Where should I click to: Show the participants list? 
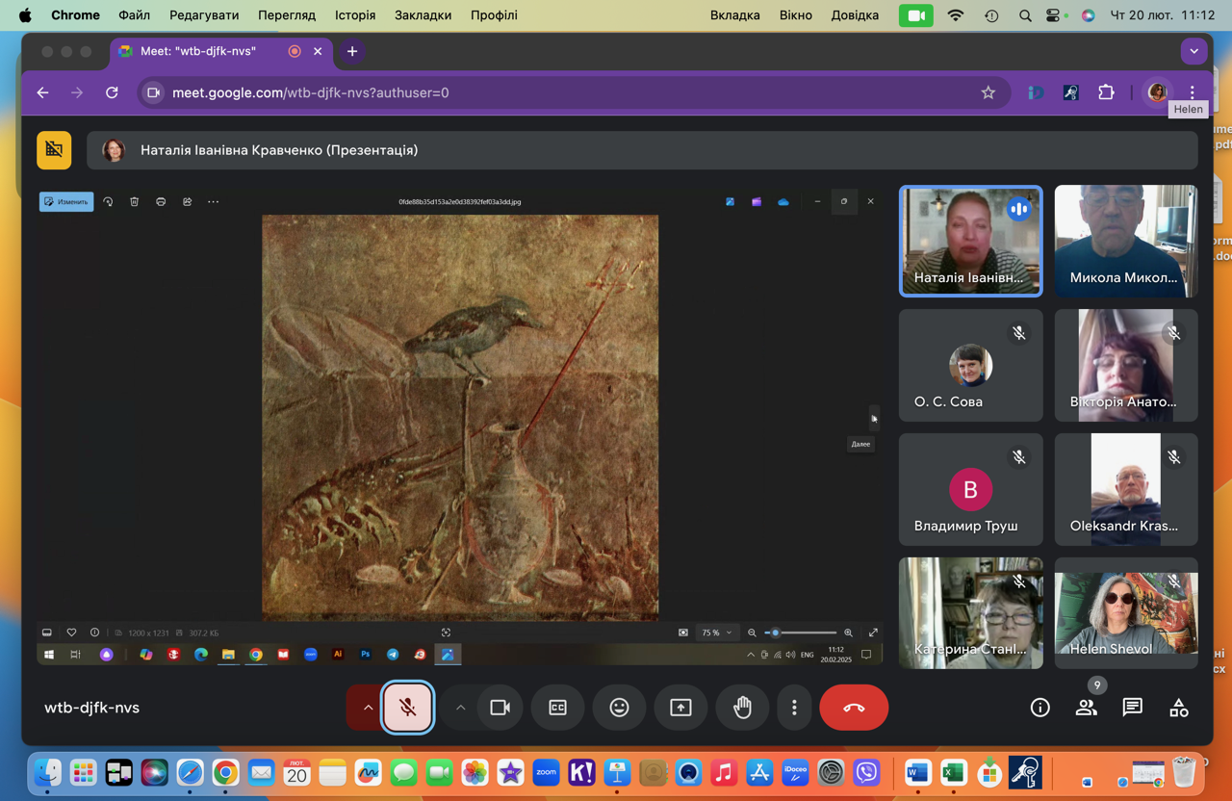point(1087,708)
